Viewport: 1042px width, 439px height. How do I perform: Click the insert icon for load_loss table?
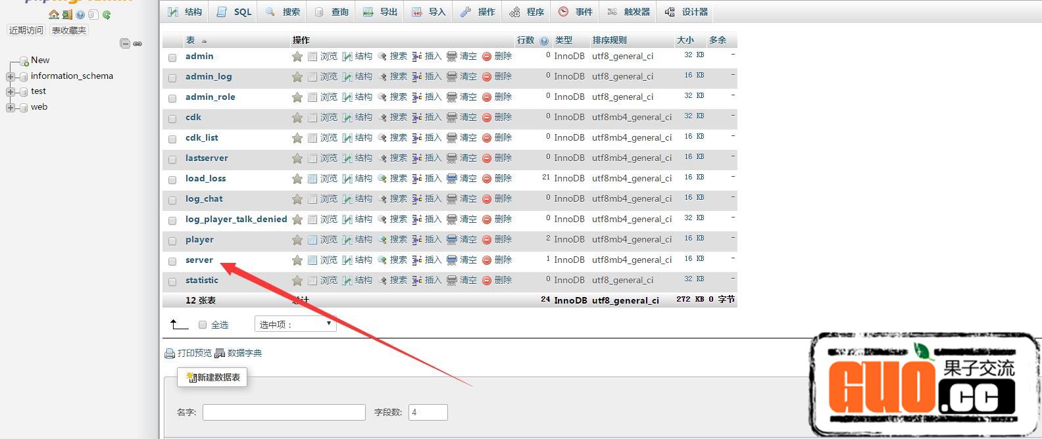417,179
